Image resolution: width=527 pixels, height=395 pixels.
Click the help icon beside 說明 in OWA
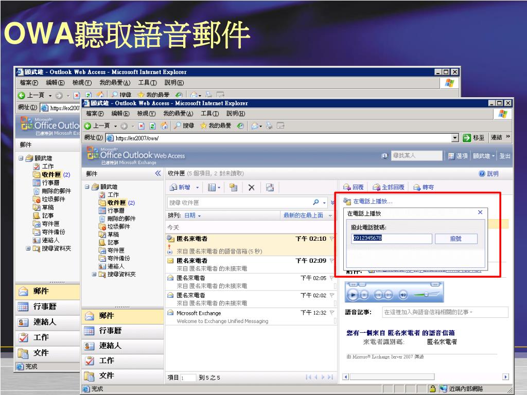[482, 174]
